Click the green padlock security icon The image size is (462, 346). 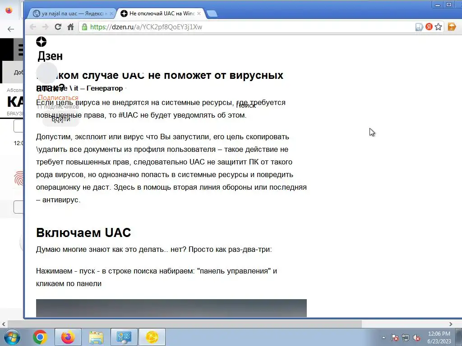(84, 27)
